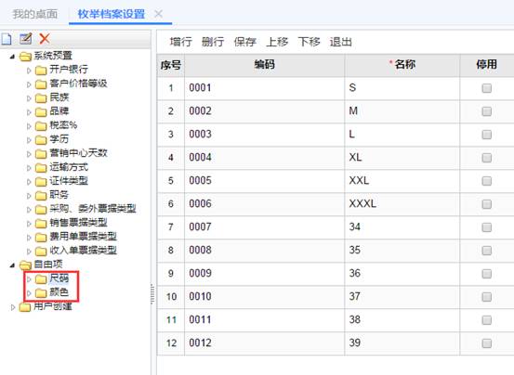
Task: Click the red X delete icon
Action: click(x=45, y=39)
